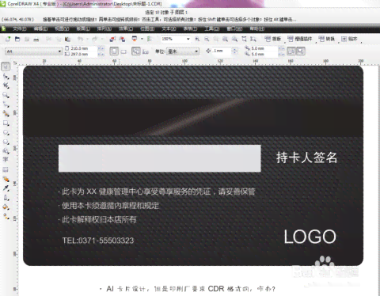Select the Text tool in the toolbox
Screen dimensions: 380x296
pos(6,159)
